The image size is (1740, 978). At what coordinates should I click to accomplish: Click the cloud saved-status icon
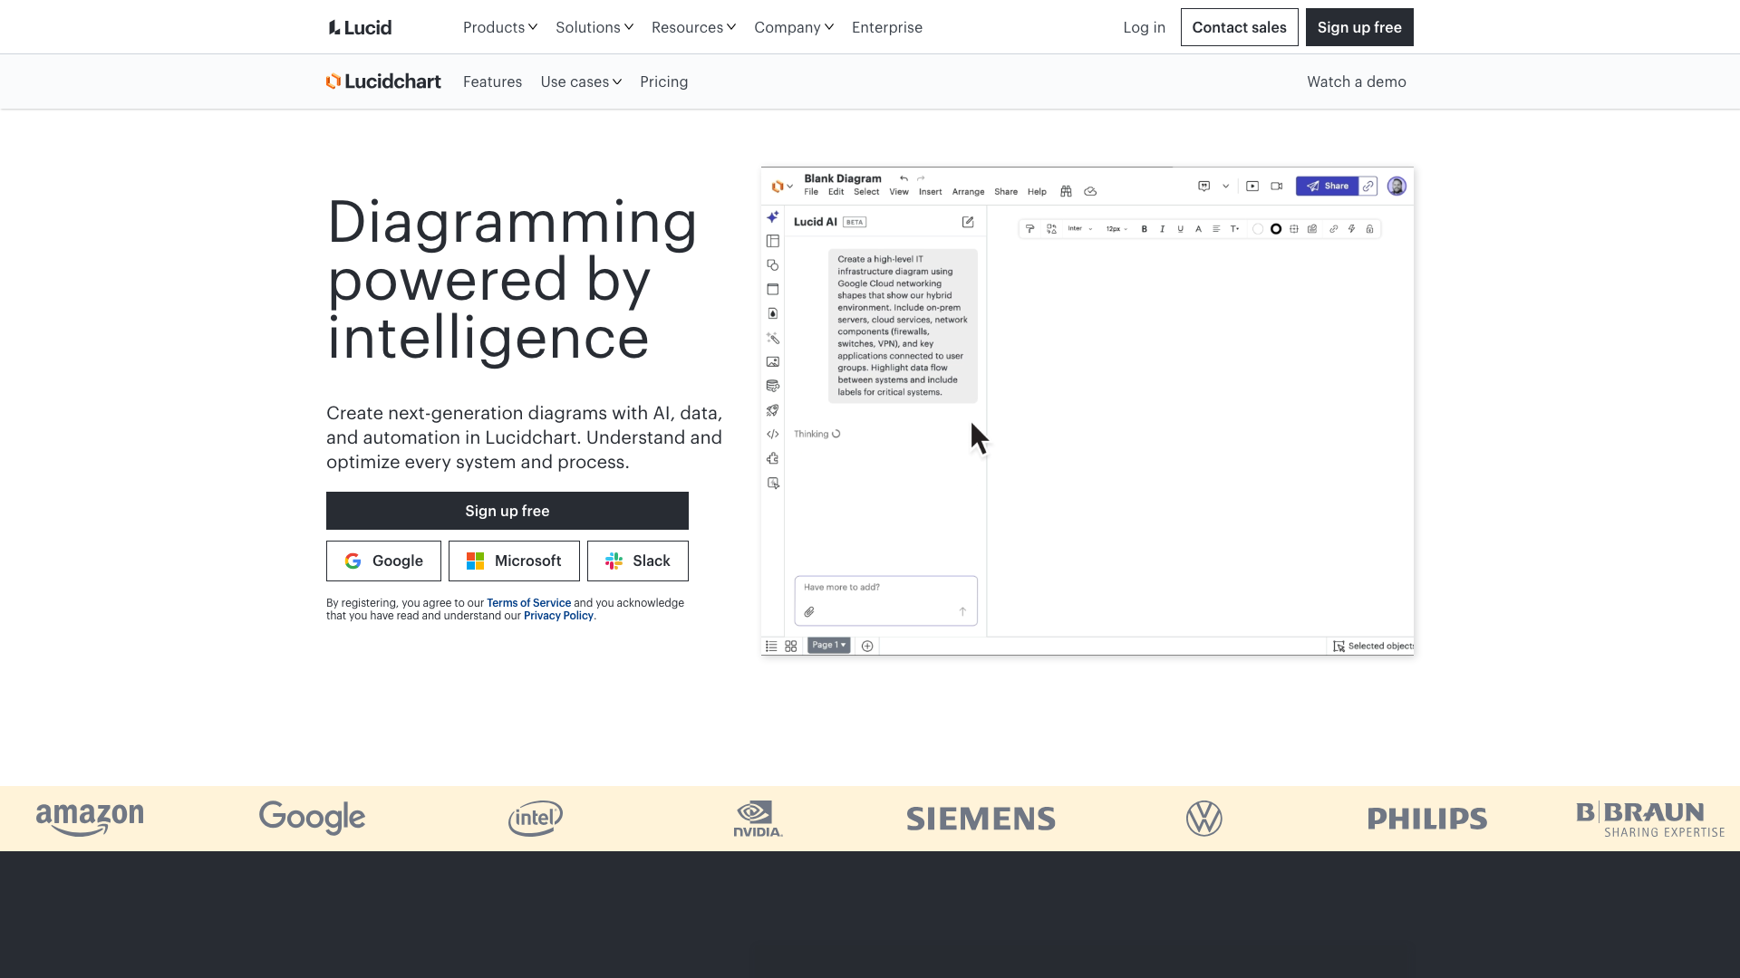pos(1090,191)
